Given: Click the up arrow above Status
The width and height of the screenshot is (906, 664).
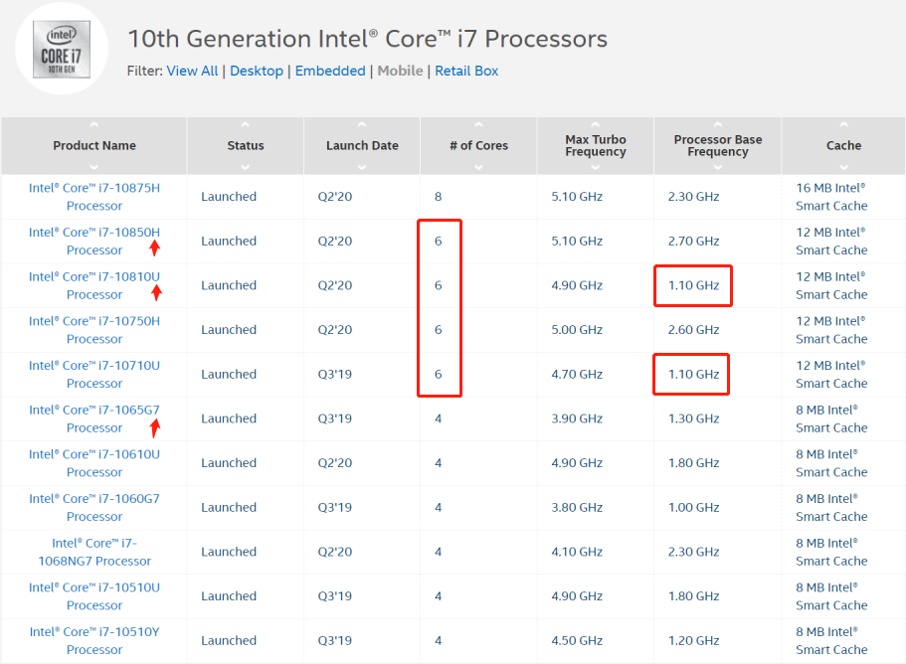Looking at the screenshot, I should tap(246, 124).
